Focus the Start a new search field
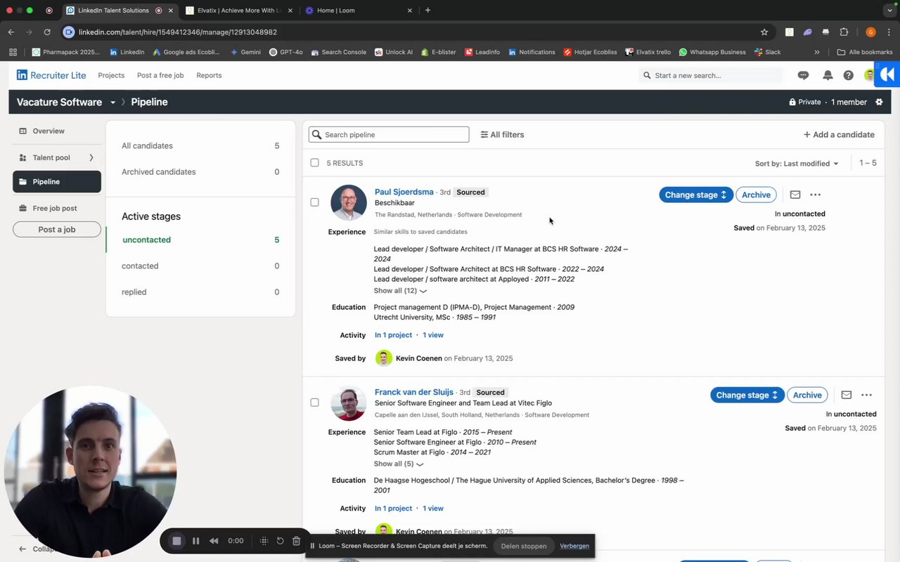Screen dimensions: 900x562 coord(711,75)
